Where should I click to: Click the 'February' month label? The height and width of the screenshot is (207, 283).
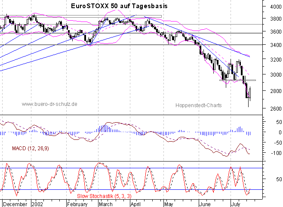coord(77,204)
